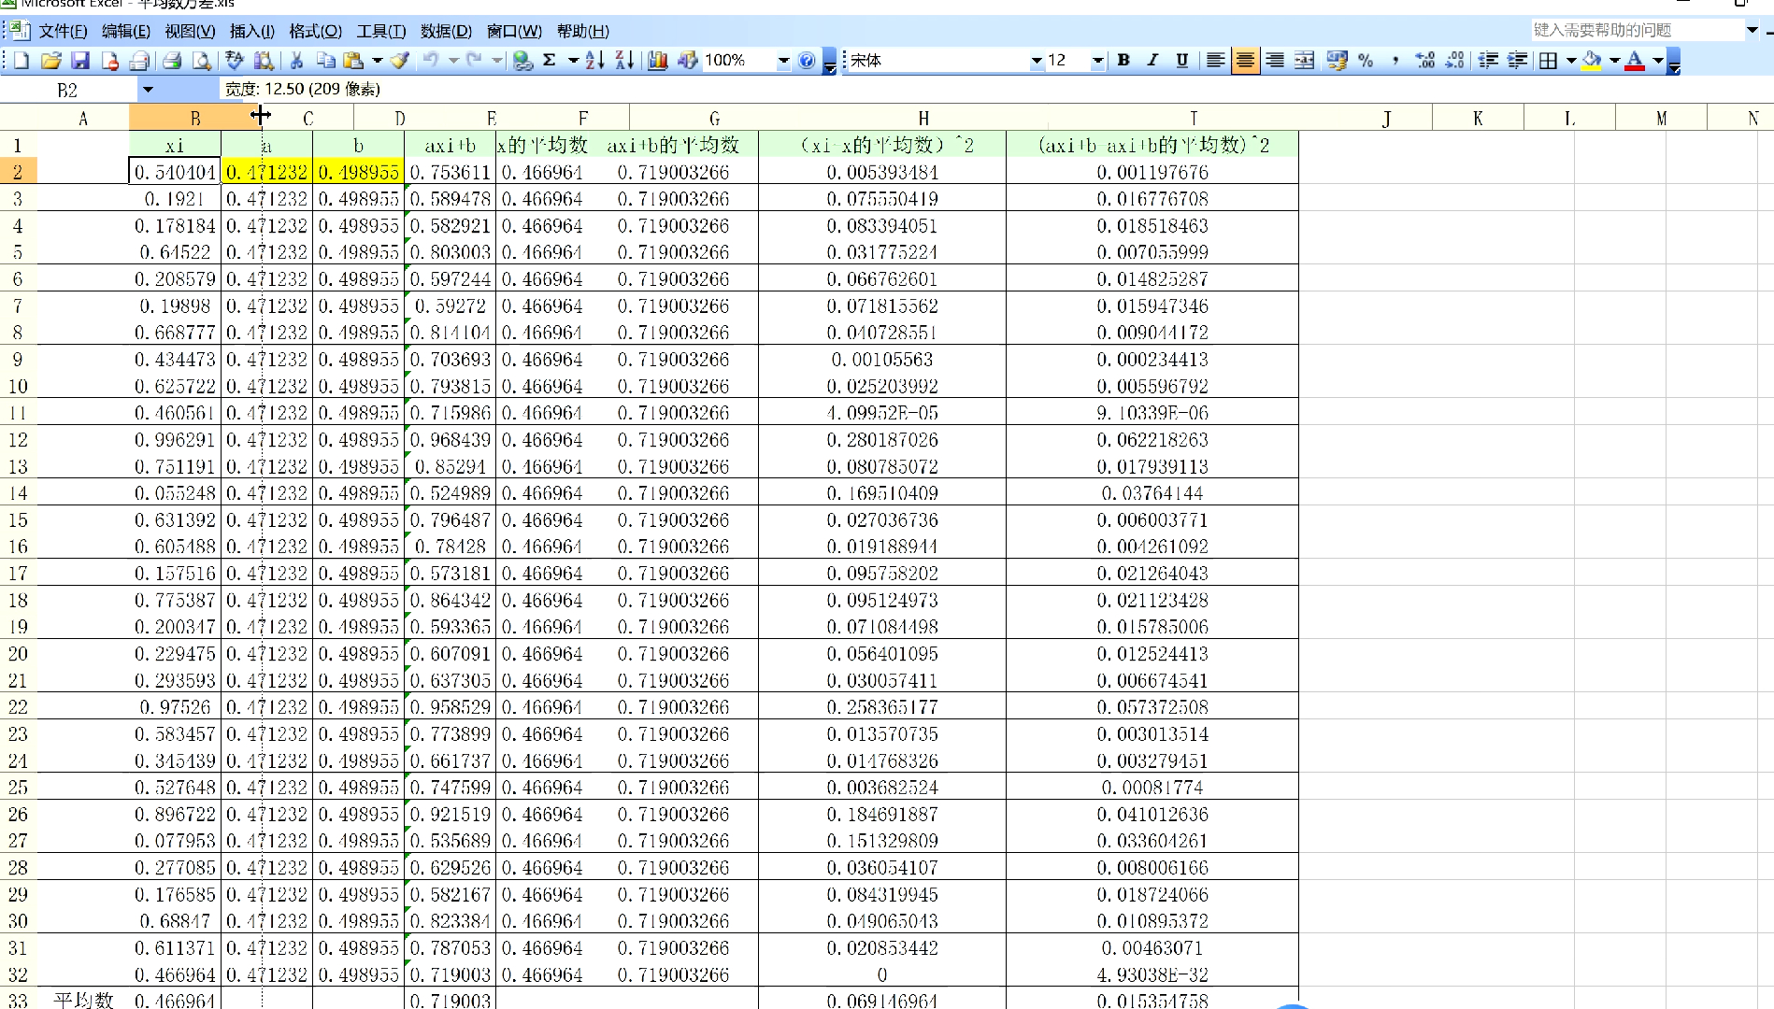The image size is (1774, 1009).
Task: Decrease decimal places
Action: coord(1454,61)
